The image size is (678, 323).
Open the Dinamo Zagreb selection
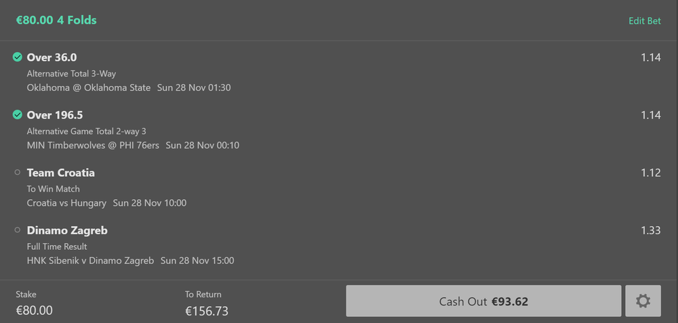(67, 230)
